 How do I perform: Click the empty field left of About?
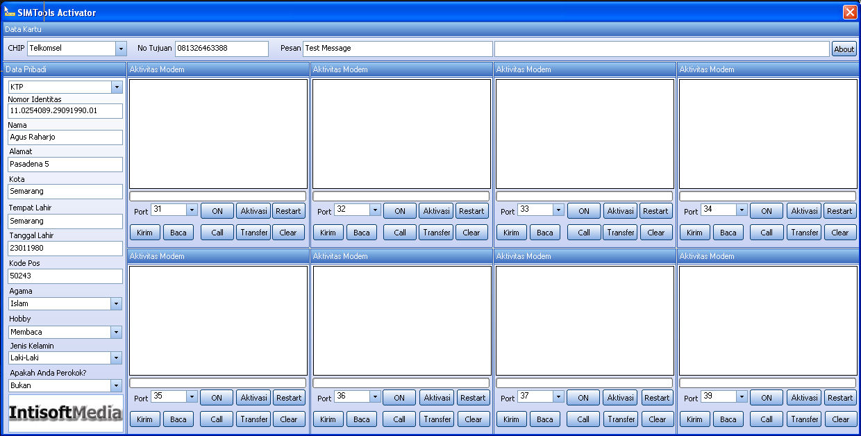[662, 49]
